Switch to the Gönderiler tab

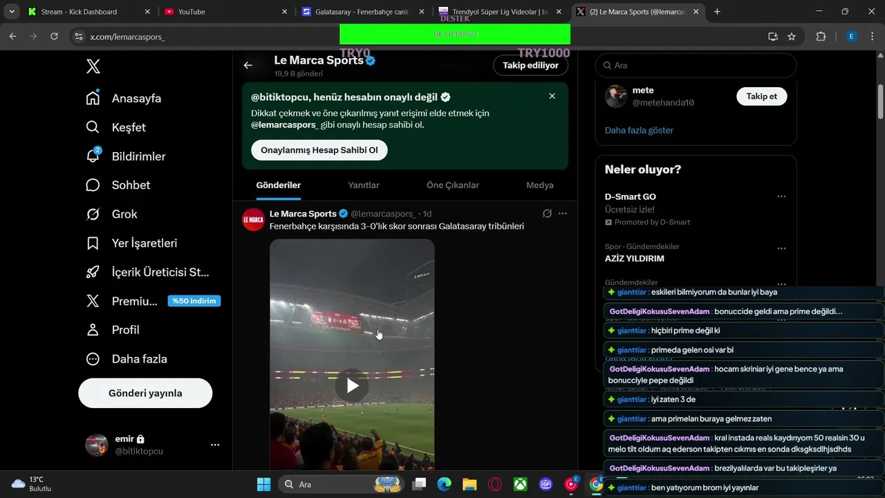279,185
